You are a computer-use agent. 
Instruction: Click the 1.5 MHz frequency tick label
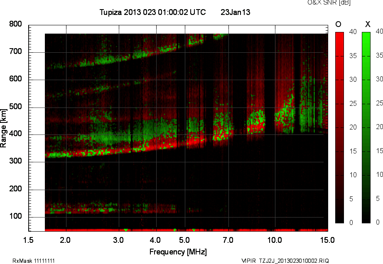(x=28, y=240)
